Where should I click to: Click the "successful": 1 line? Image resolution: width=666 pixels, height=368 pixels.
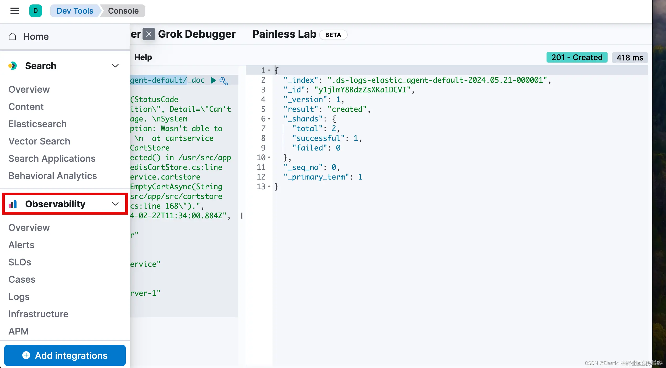(x=327, y=138)
